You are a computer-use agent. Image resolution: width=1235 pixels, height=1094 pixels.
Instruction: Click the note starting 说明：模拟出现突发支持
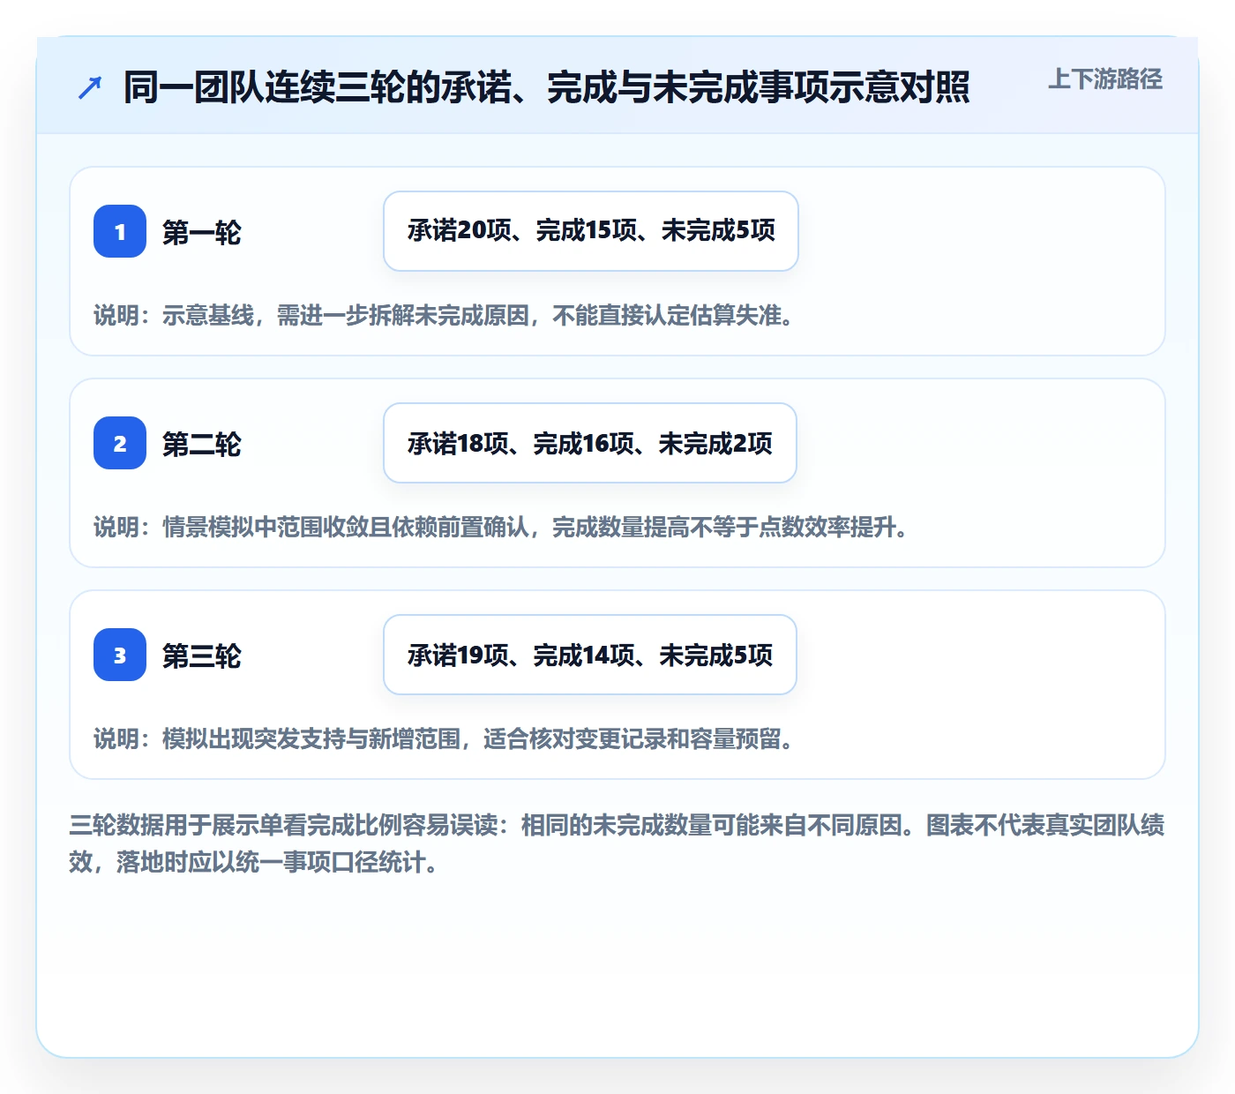445,739
